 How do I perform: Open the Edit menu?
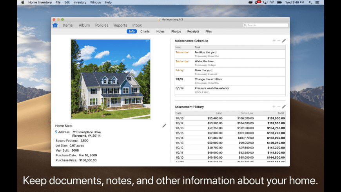(x=67, y=2)
